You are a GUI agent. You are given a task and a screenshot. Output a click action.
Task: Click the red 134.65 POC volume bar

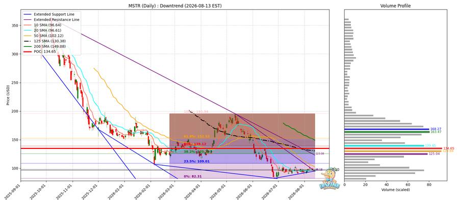click(393, 148)
